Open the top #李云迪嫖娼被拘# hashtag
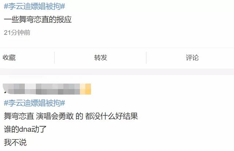Image resolution: width=234 pixels, height=151 pixels. [34, 7]
